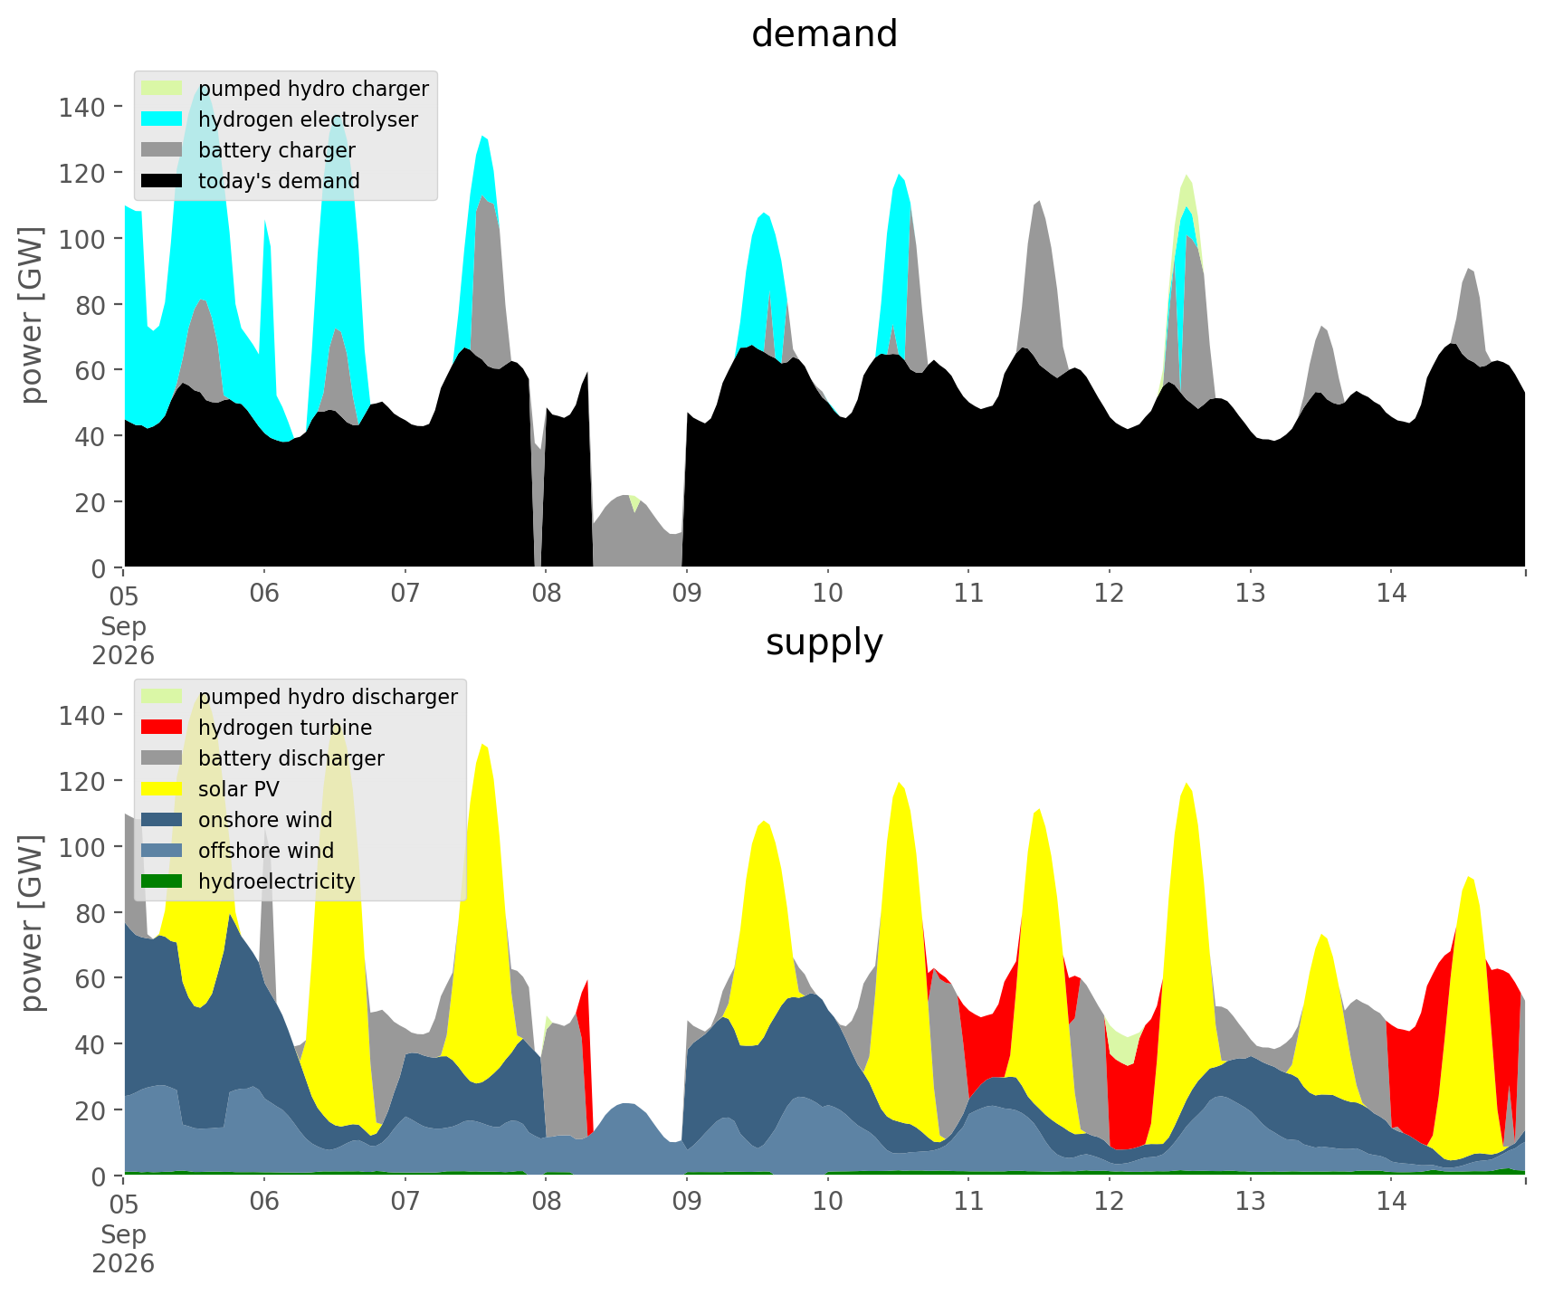Viewport: 1544px width, 1295px height.
Task: Click the pumped hydro discharger legend label
Action: (328, 697)
